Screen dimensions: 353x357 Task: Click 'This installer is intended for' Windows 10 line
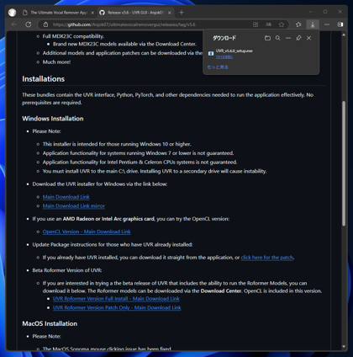(117, 144)
